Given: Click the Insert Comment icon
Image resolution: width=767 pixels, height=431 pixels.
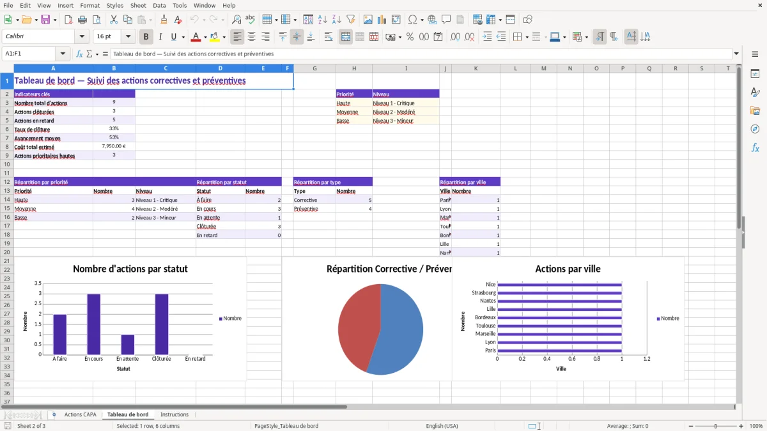Looking at the screenshot, I should [x=446, y=20].
